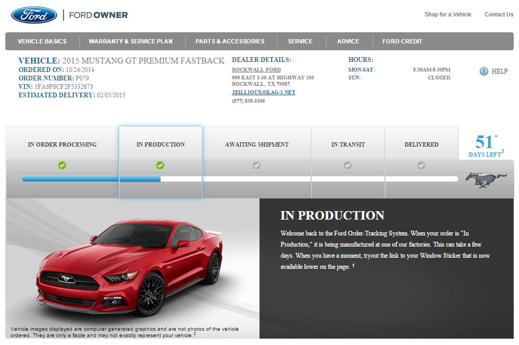519x345 pixels.
Task: Click the Ford oval logo
Action: click(x=34, y=15)
